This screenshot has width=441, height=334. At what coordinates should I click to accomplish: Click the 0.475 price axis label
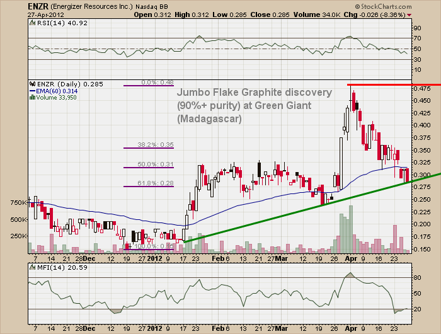coord(422,89)
